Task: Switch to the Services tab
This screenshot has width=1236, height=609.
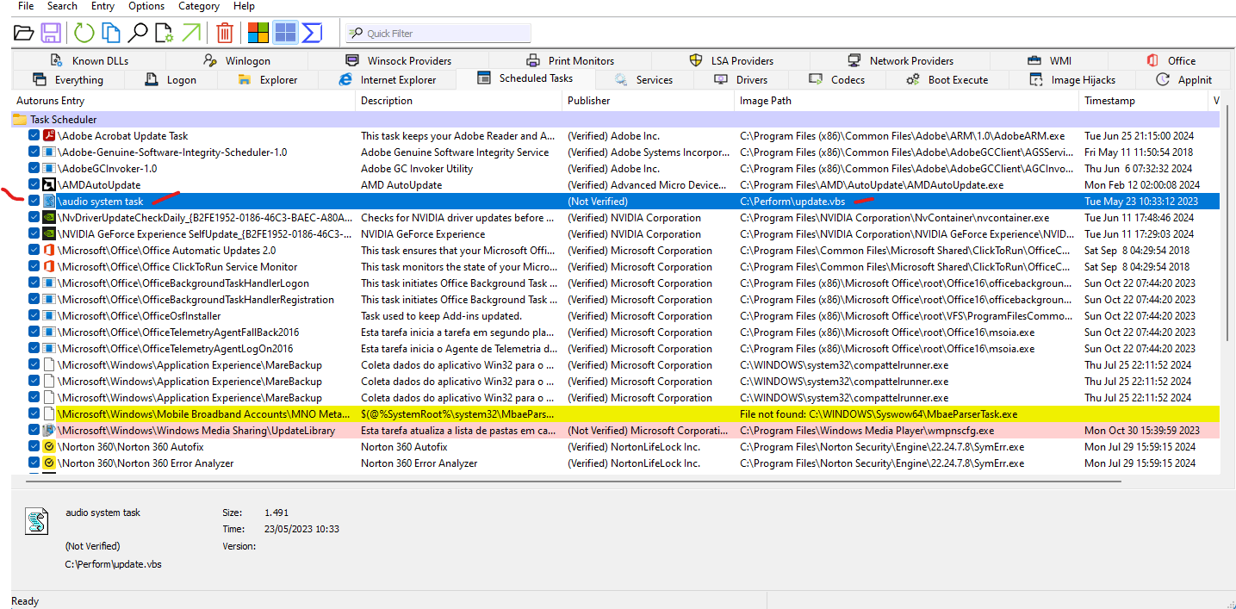Action: click(643, 80)
